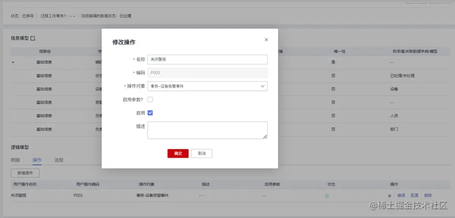
Task: Collapse the 基础信息 group triangle
Action: tap(13, 62)
